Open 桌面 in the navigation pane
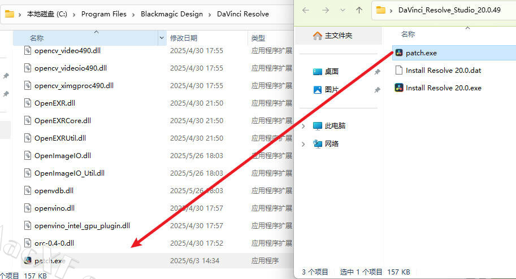This screenshot has width=516, height=279. tap(331, 71)
